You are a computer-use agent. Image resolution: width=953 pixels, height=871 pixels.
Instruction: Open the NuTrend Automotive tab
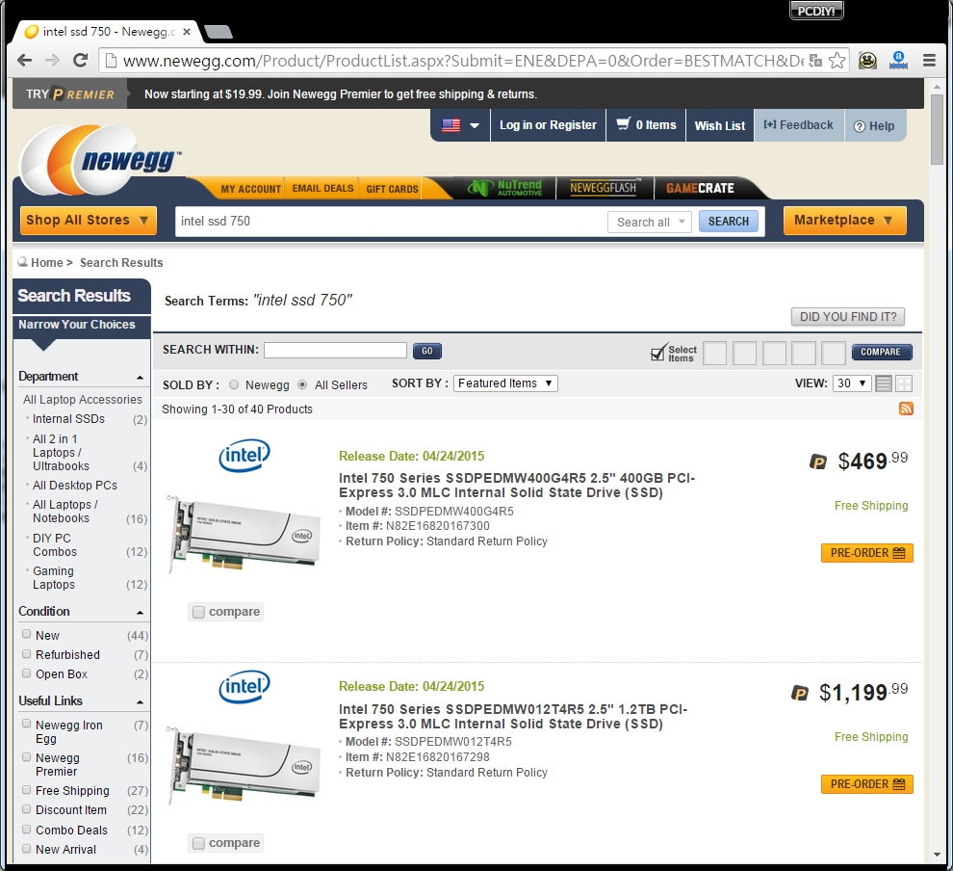pos(505,188)
